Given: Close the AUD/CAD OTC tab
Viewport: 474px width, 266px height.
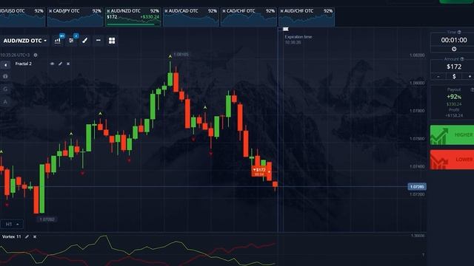Looking at the screenshot, I should [166, 11].
